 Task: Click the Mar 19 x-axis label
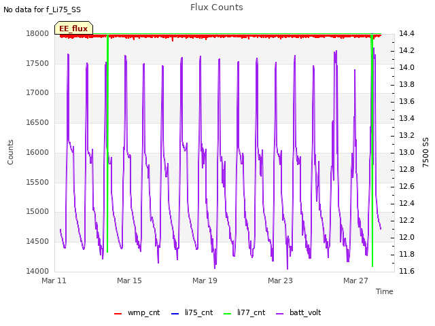tap(205, 280)
